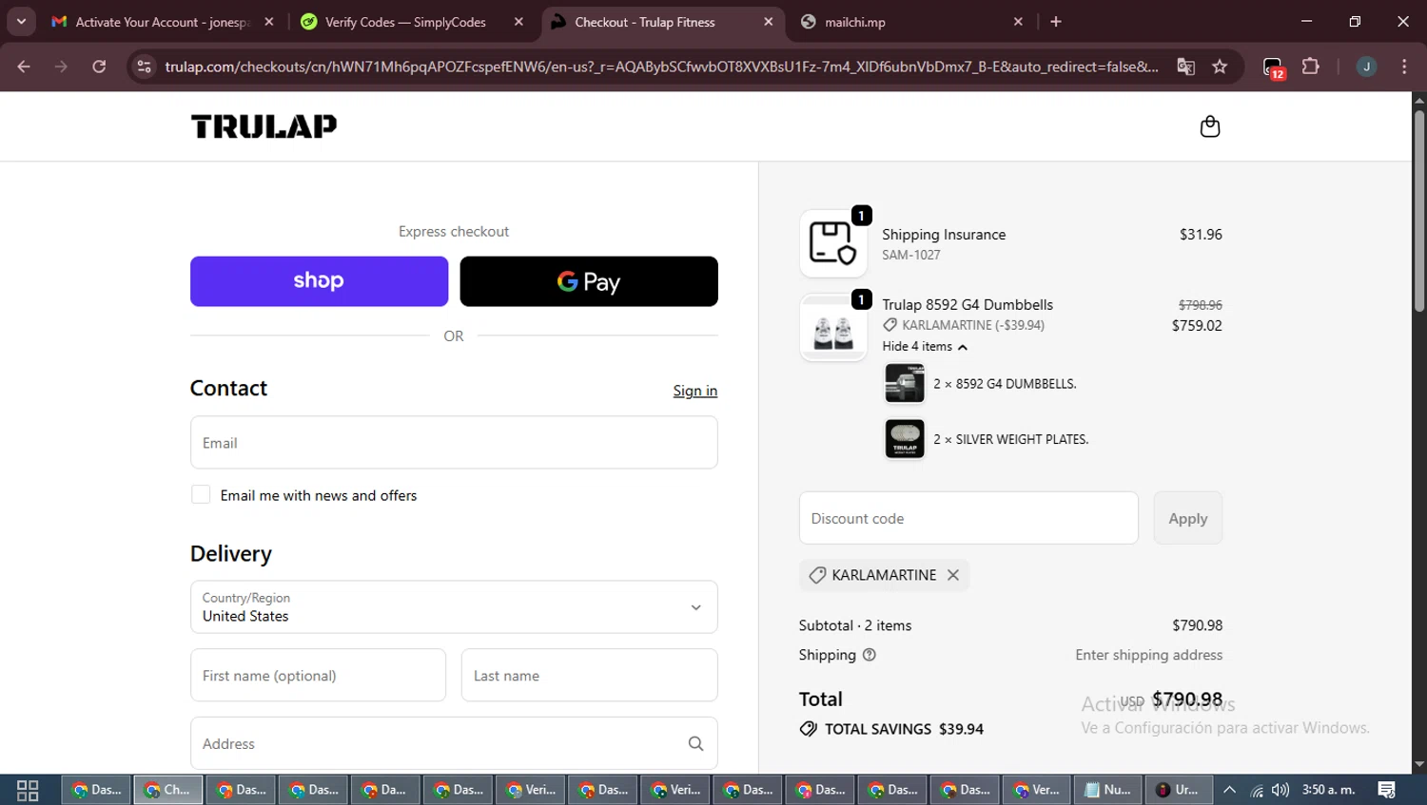Toggle Email me with news and offers
Image resolution: width=1427 pixels, height=805 pixels.
(201, 494)
